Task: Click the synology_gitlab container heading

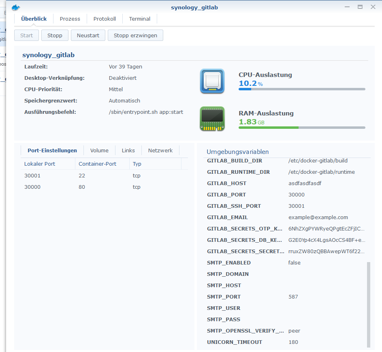Action: click(49, 55)
